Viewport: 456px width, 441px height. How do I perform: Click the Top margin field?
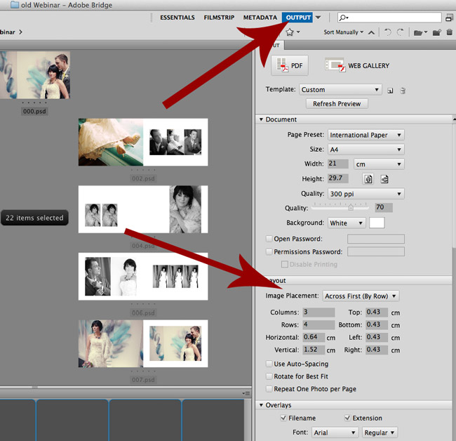pyautogui.click(x=377, y=312)
